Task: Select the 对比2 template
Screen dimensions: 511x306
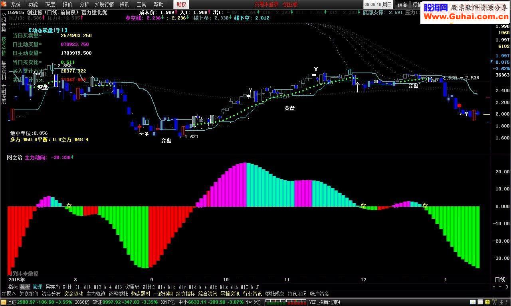Action: click(149, 287)
